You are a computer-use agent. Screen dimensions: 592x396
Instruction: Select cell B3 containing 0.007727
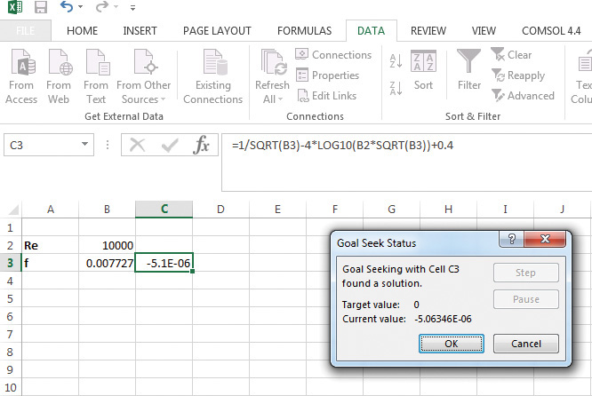[107, 264]
